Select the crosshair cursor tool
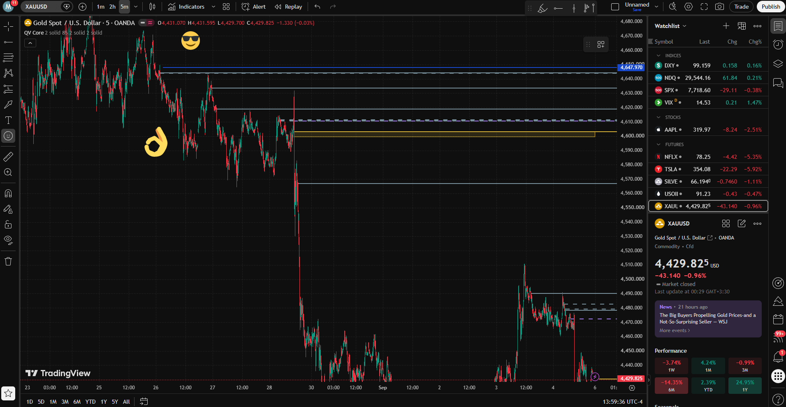The width and height of the screenshot is (786, 407). [8, 27]
